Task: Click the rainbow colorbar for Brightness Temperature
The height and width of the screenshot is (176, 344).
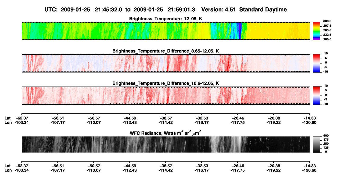Action: click(x=317, y=31)
